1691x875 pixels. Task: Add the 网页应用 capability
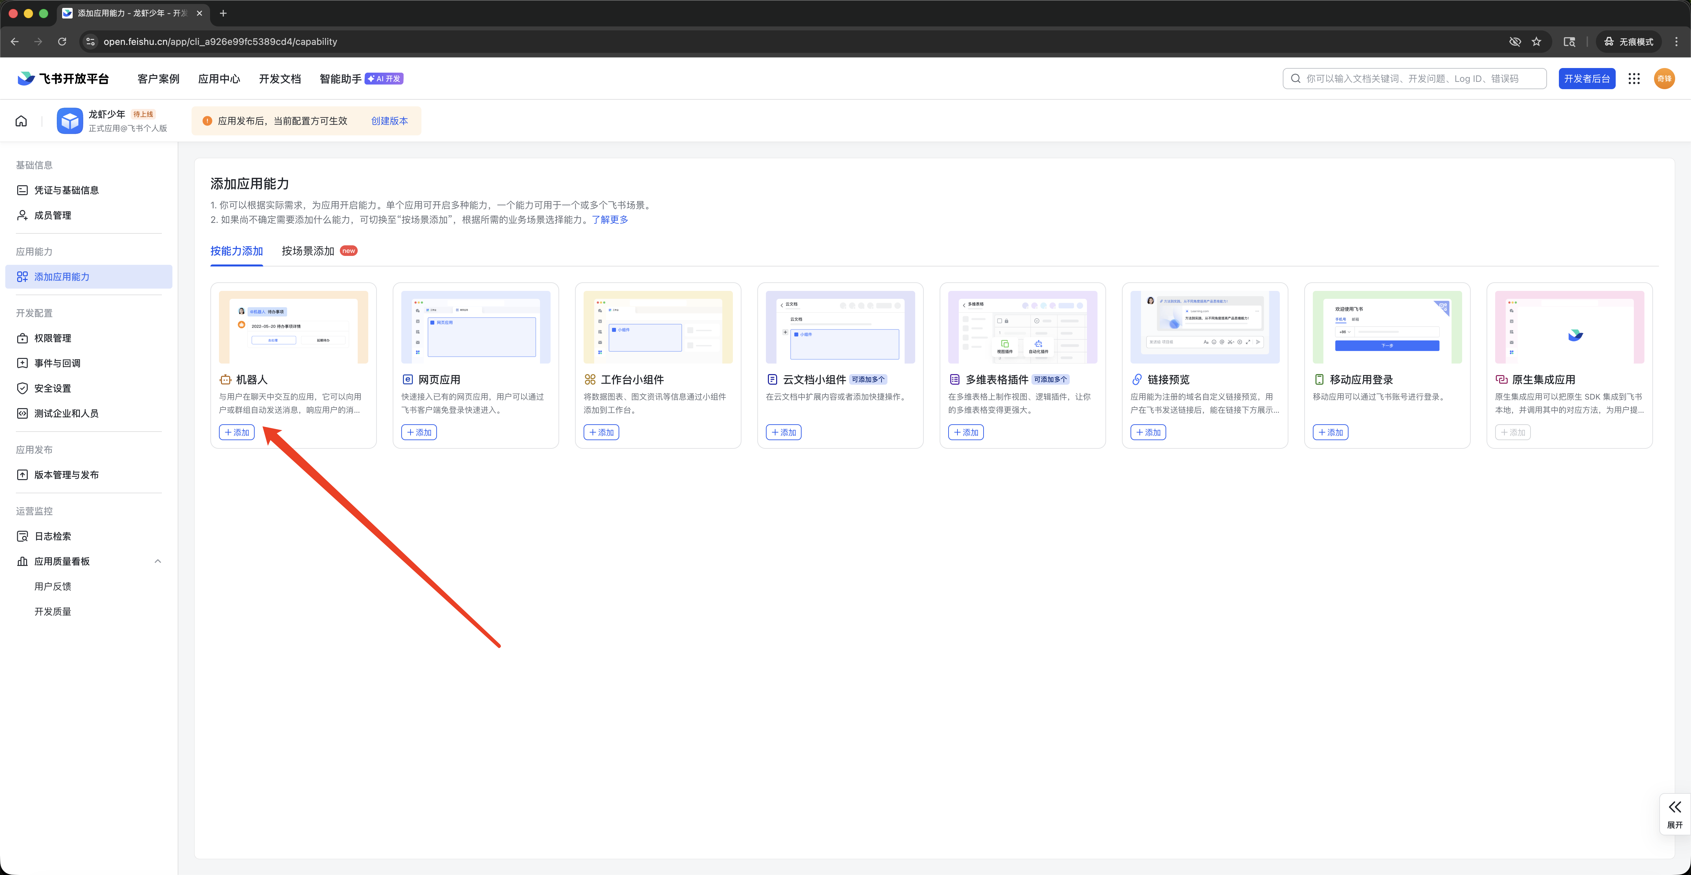pos(419,433)
